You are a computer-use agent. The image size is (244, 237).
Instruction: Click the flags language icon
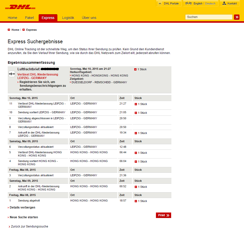click(189, 3)
